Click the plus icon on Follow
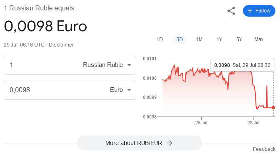The height and width of the screenshot is (160, 280). pos(250,11)
